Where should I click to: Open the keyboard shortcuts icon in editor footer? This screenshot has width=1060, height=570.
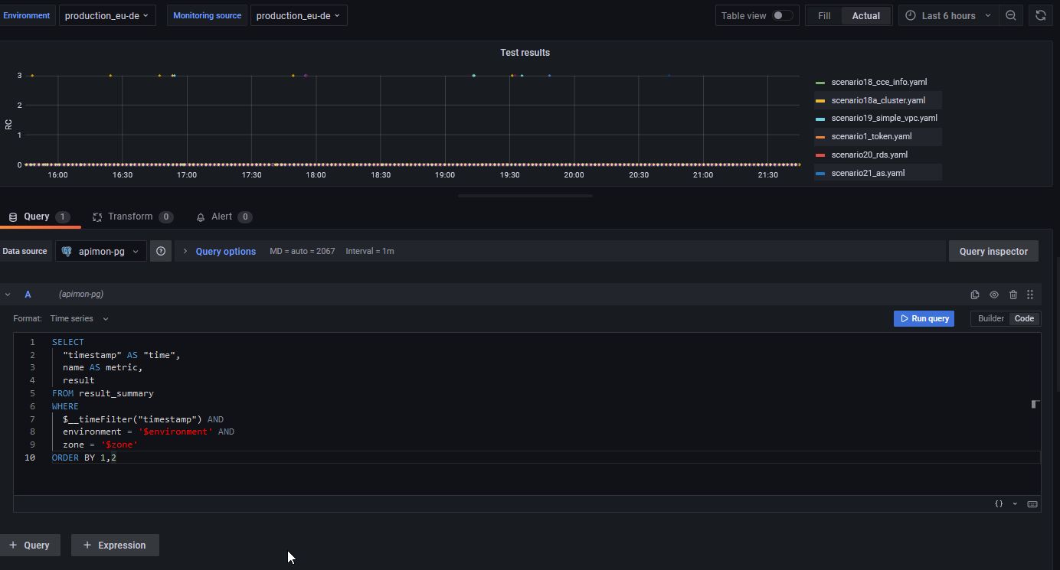click(1032, 503)
